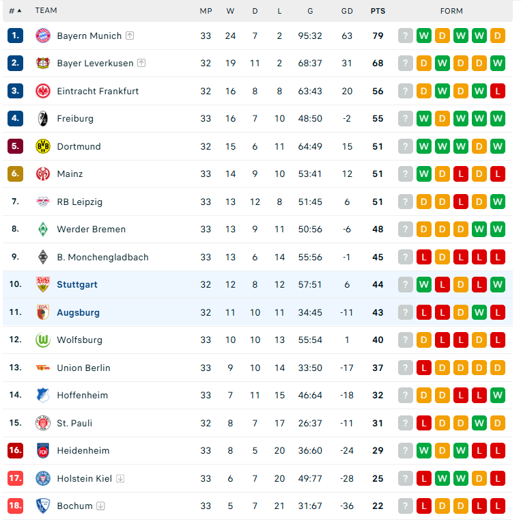Sort the table by the # rank column

point(15,11)
